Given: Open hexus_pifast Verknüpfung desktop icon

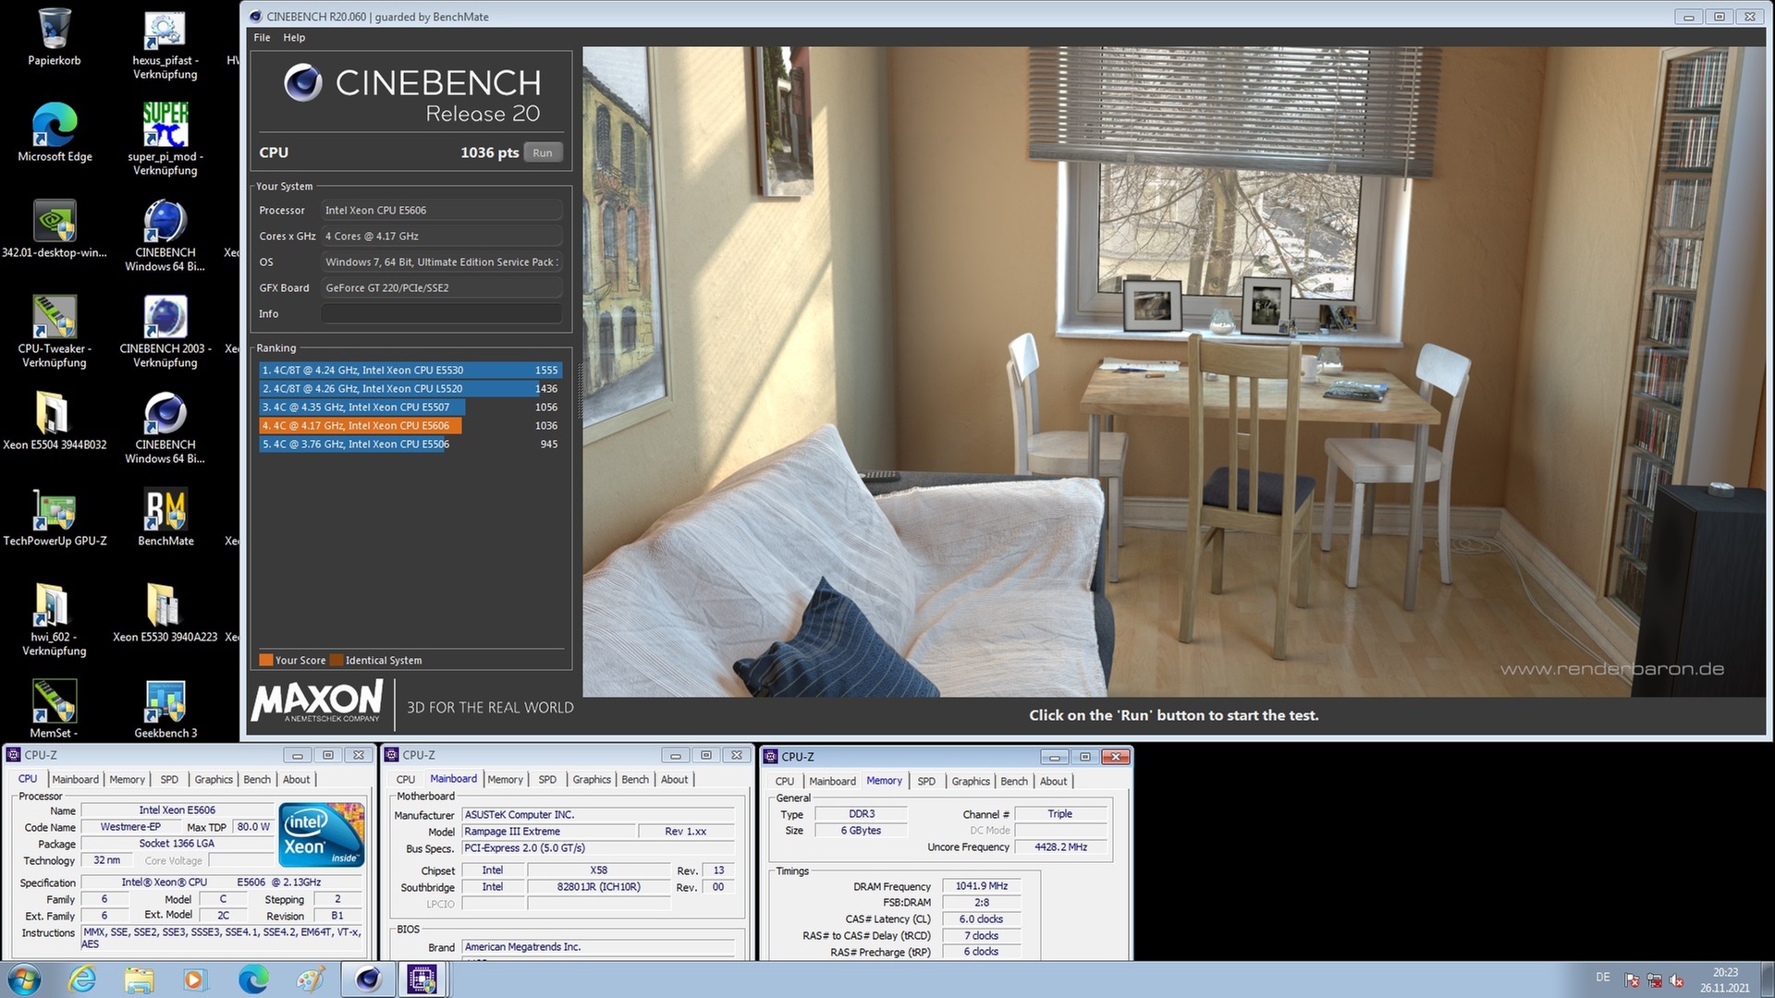Looking at the screenshot, I should point(165,44).
